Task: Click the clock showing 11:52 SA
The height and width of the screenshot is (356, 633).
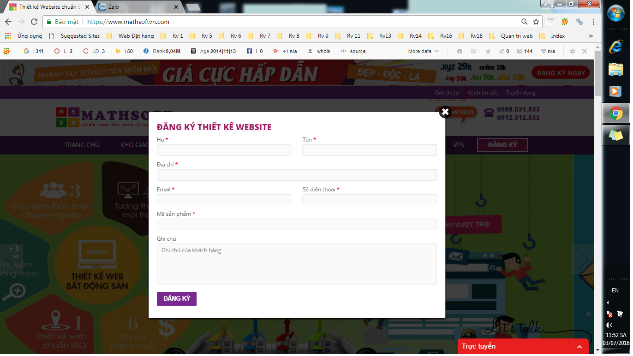Action: point(616,335)
